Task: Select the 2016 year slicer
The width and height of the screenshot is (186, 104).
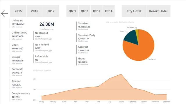Action: (x=35, y=11)
